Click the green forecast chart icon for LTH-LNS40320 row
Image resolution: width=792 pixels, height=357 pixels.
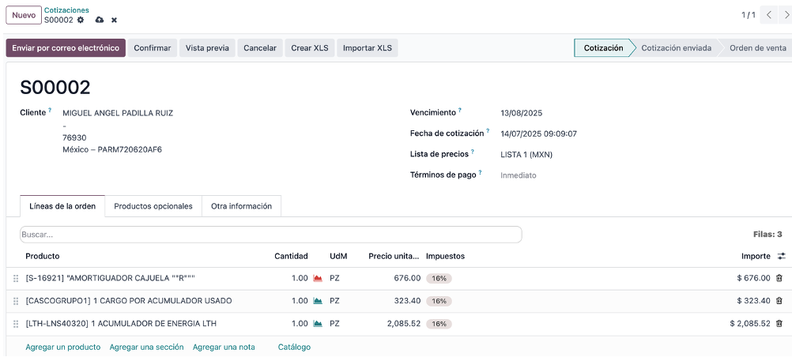click(x=318, y=324)
